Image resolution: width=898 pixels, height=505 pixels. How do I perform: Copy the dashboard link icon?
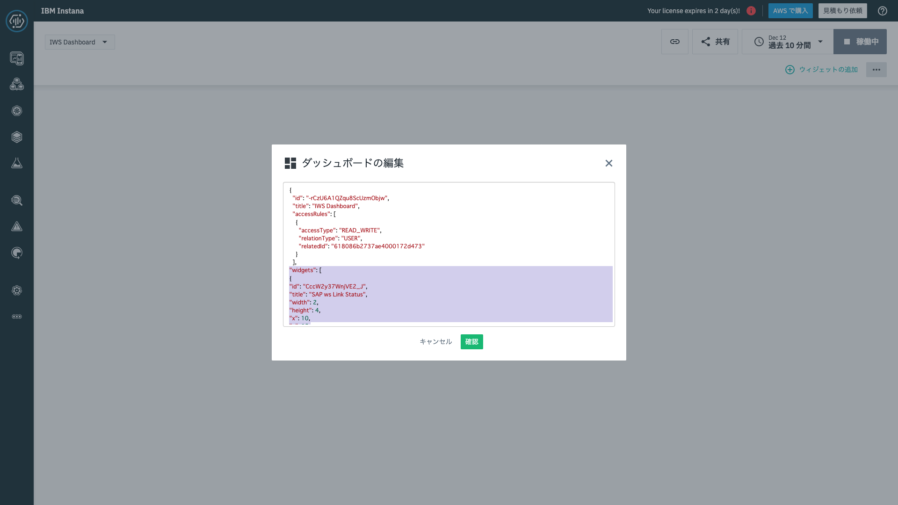pyautogui.click(x=674, y=42)
